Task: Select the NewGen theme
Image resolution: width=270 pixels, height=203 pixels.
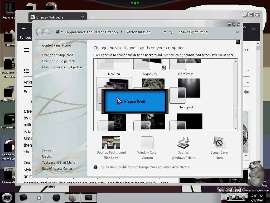Action: 114,67
